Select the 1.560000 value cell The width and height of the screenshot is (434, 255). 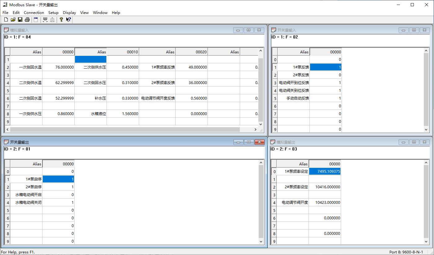123,114
